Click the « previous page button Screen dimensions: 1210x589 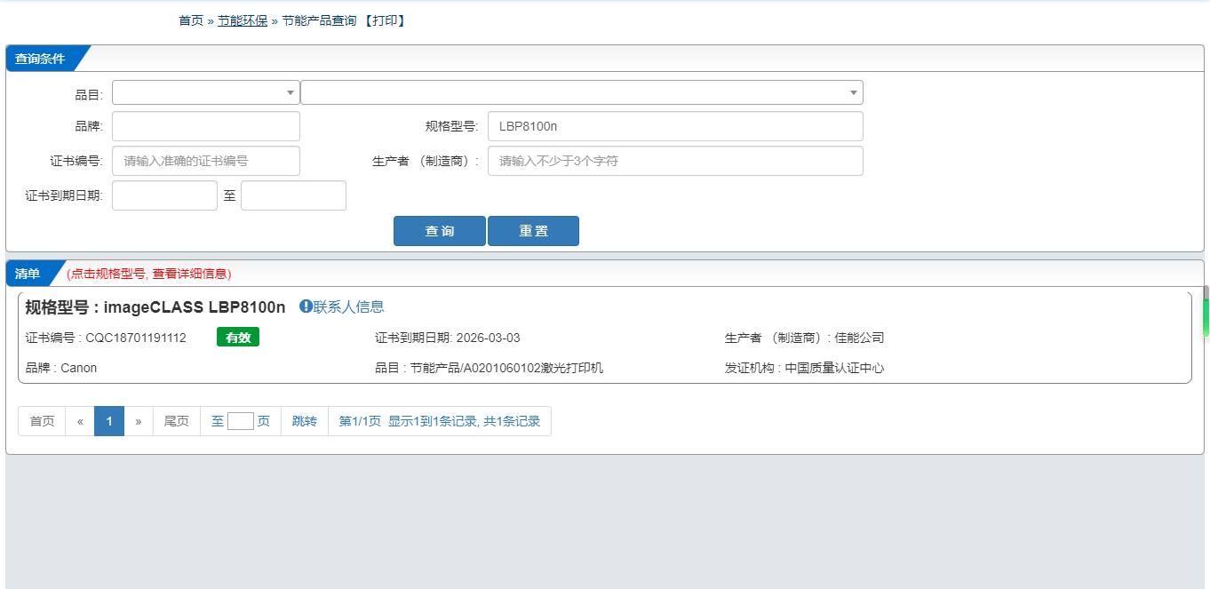tap(80, 421)
